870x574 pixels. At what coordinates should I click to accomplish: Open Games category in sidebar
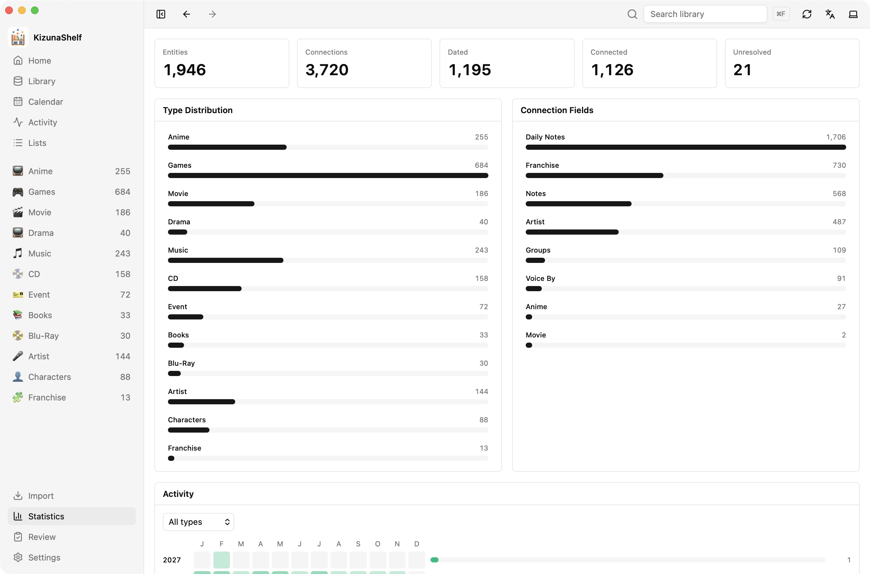[72, 192]
